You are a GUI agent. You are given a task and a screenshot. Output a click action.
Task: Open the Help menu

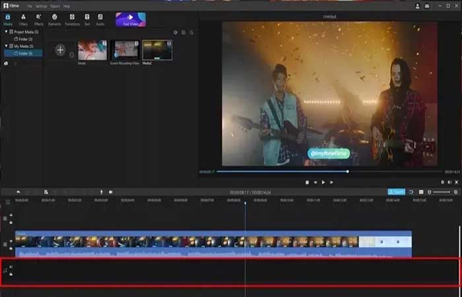click(x=67, y=6)
